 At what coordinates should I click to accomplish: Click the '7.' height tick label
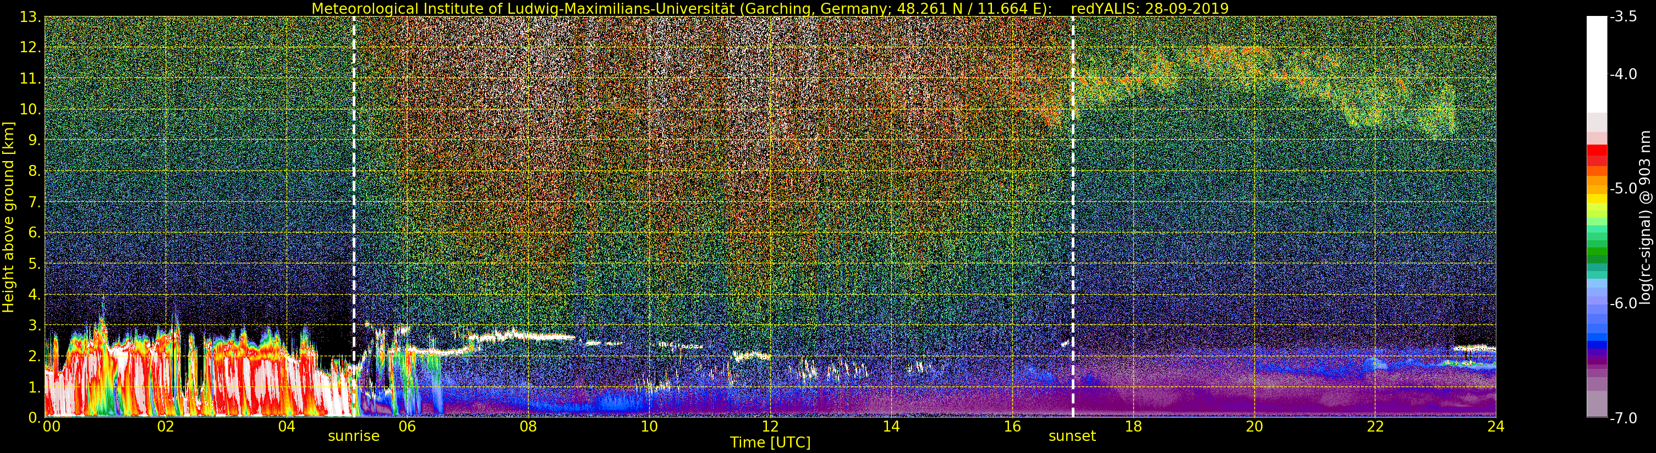[x=34, y=202]
